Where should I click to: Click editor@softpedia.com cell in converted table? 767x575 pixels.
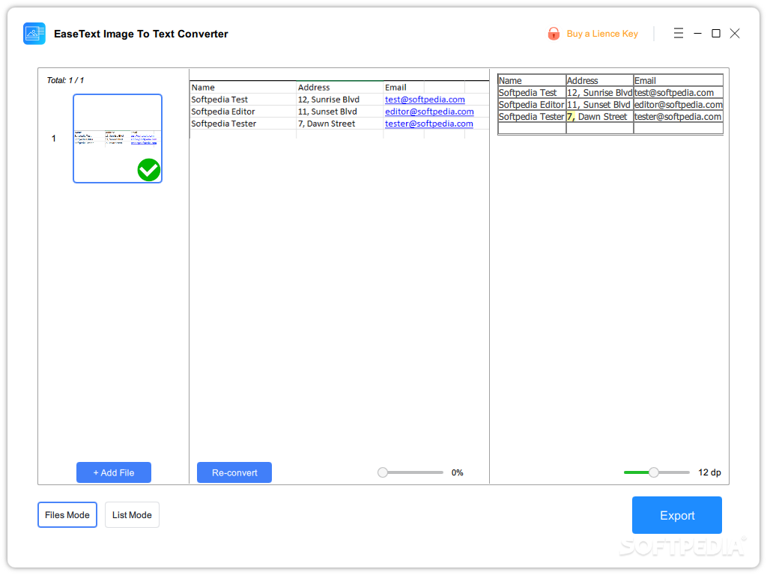point(679,105)
